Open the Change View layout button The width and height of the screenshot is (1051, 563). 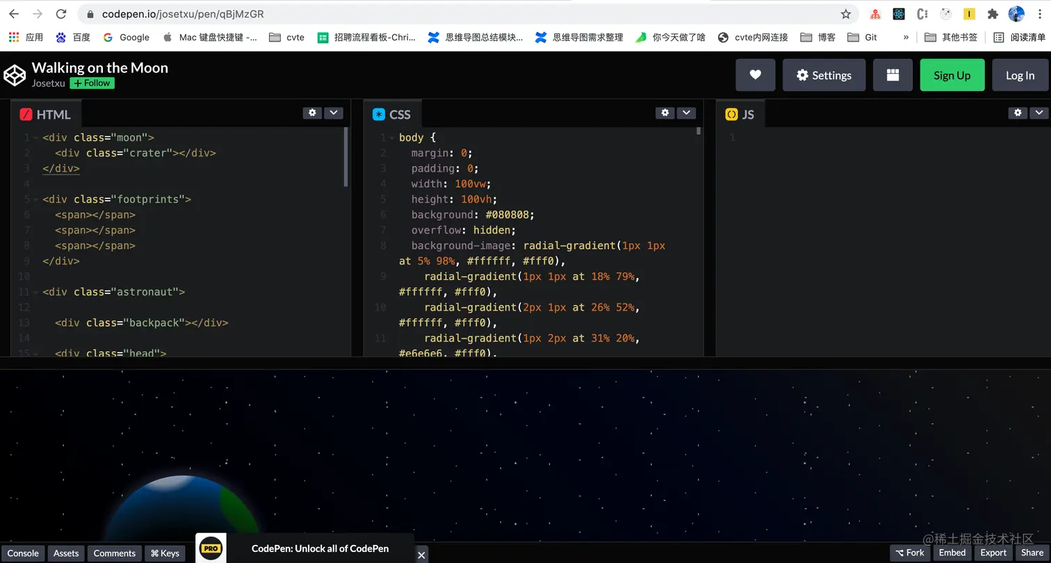(x=893, y=75)
